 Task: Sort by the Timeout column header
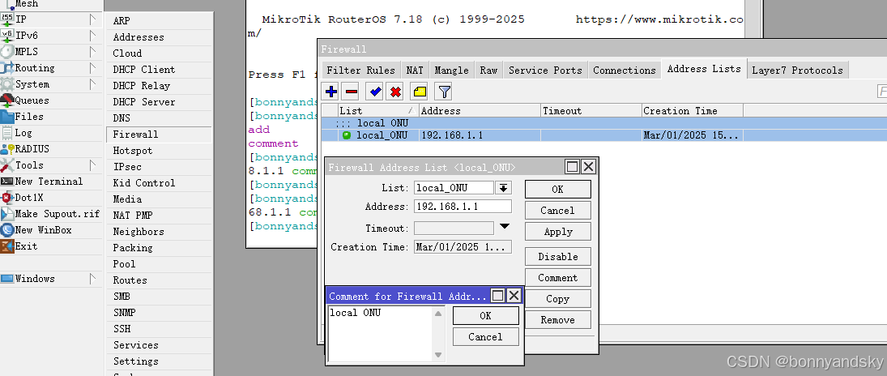click(x=591, y=110)
